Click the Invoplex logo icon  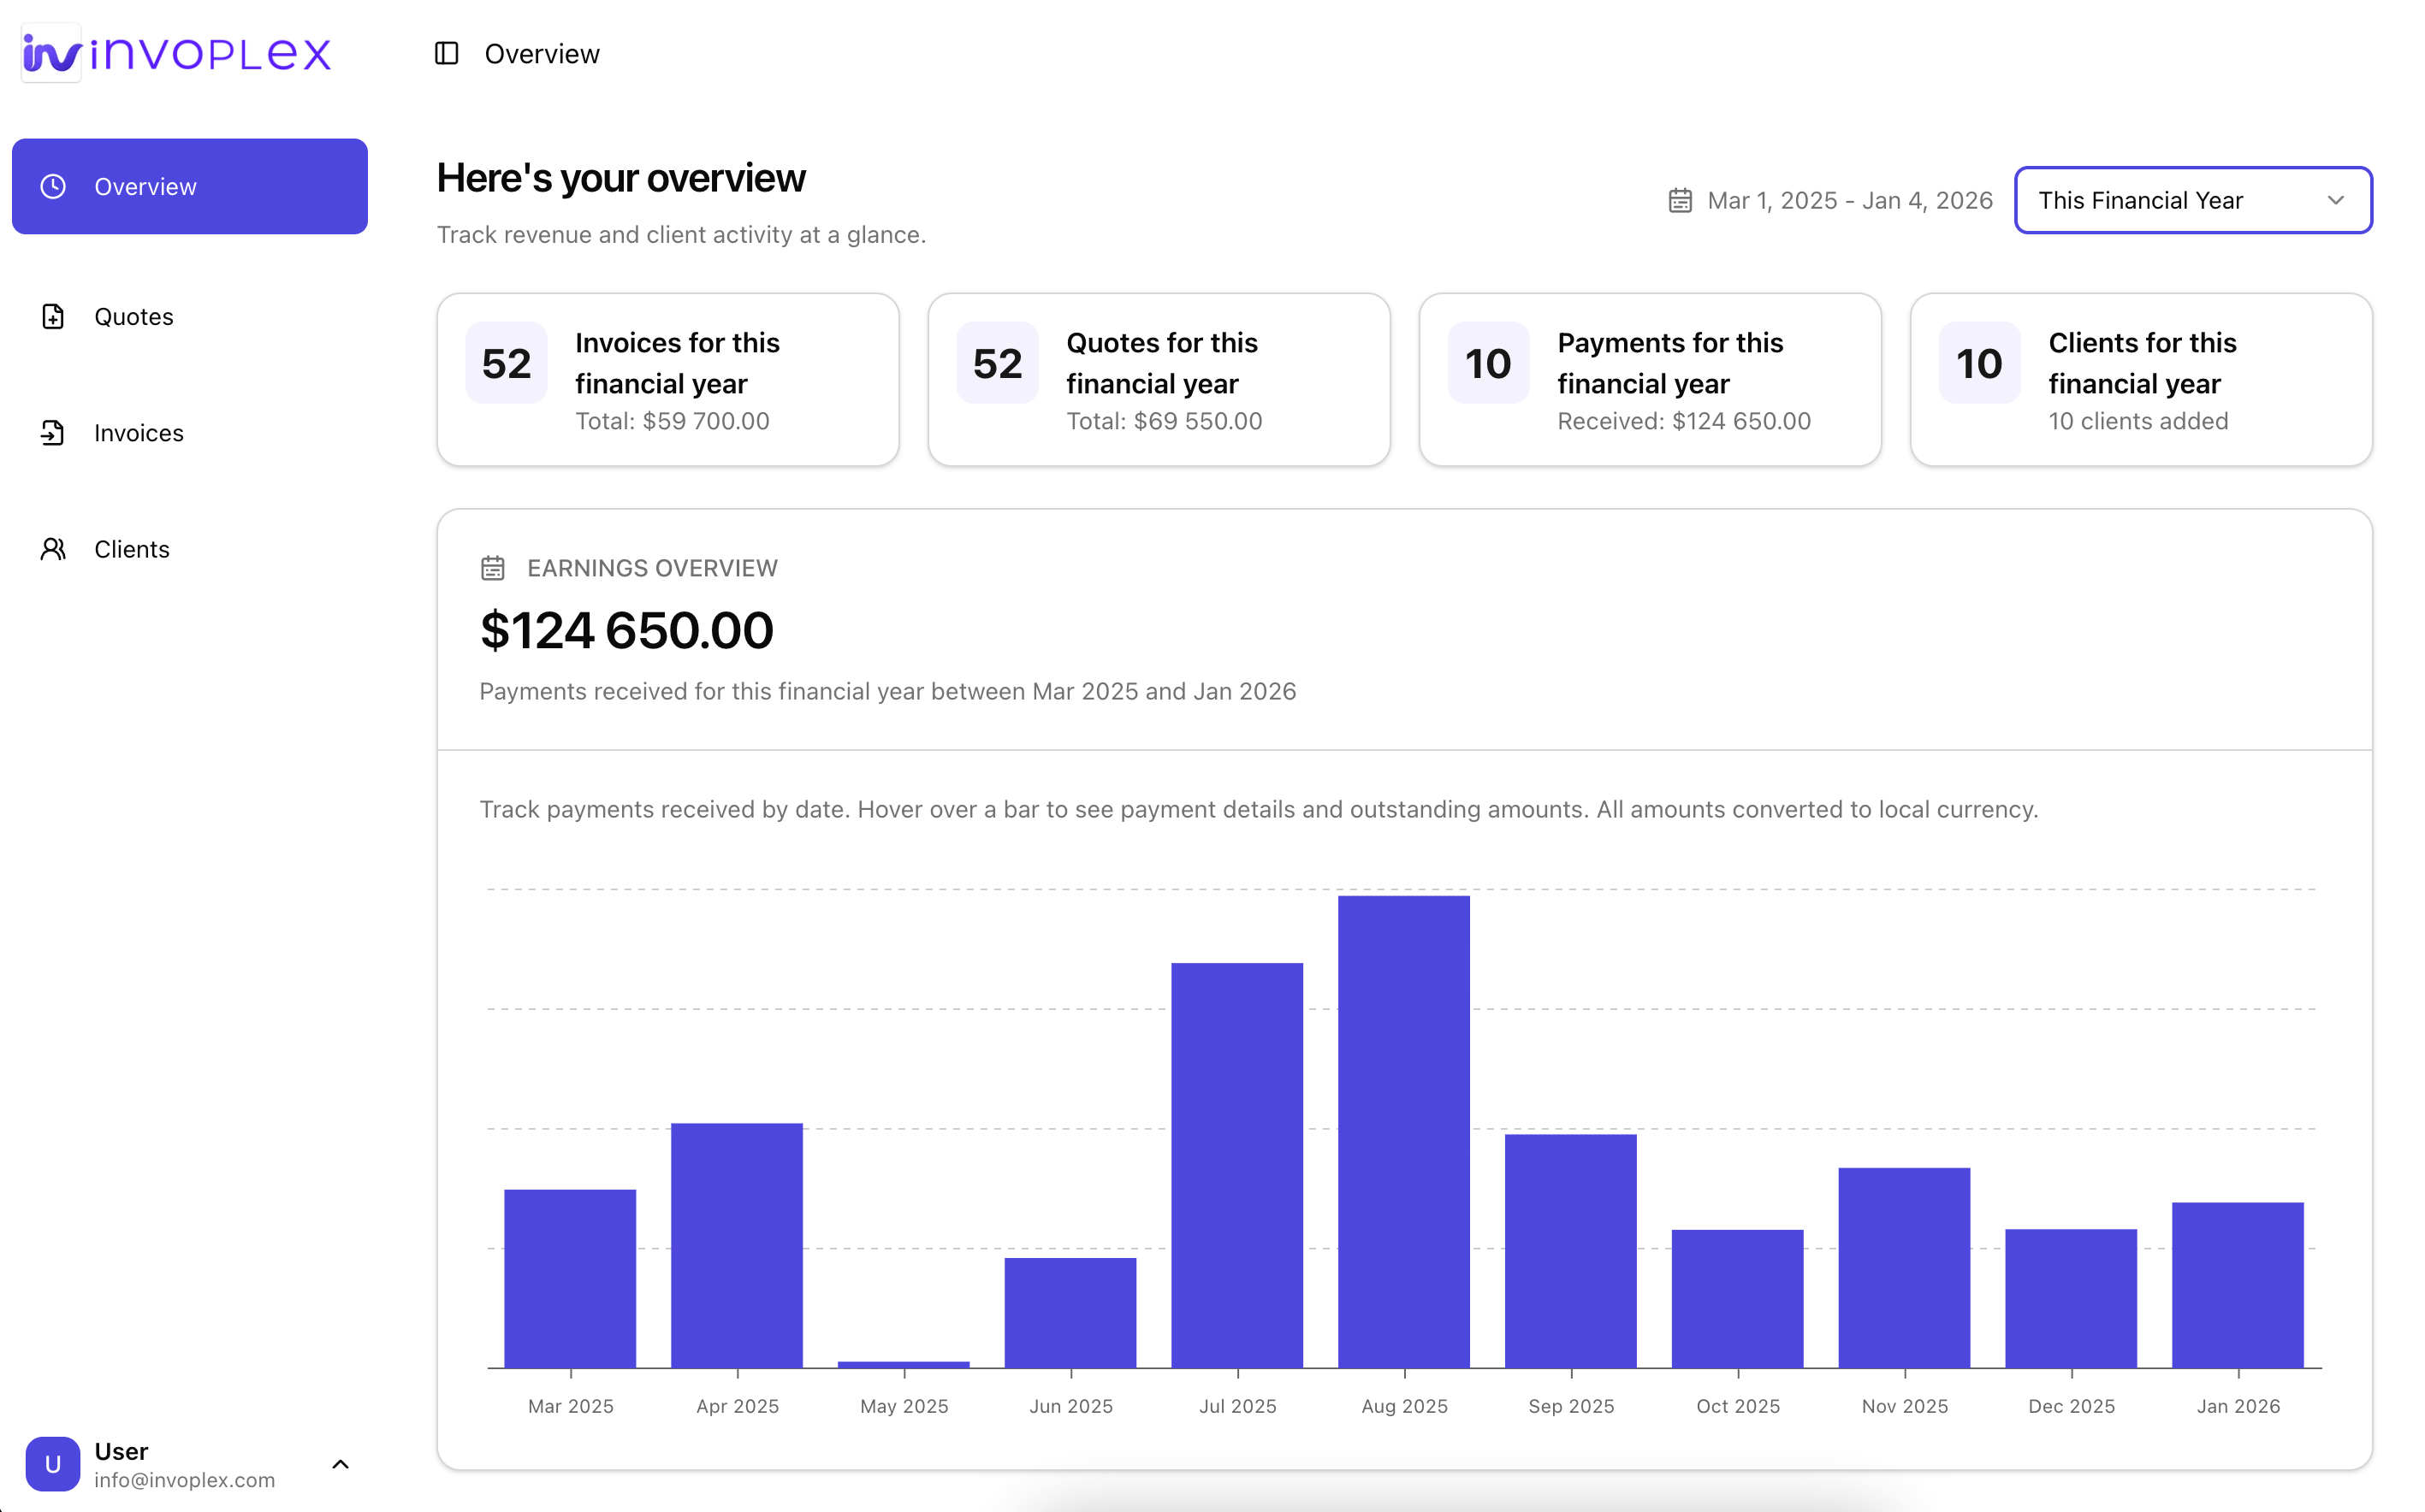click(51, 53)
